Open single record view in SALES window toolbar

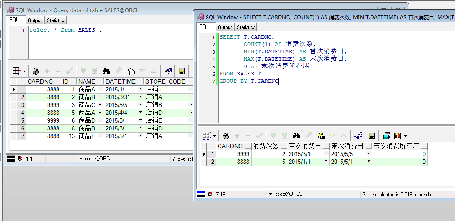pyautogui.click(x=168, y=71)
